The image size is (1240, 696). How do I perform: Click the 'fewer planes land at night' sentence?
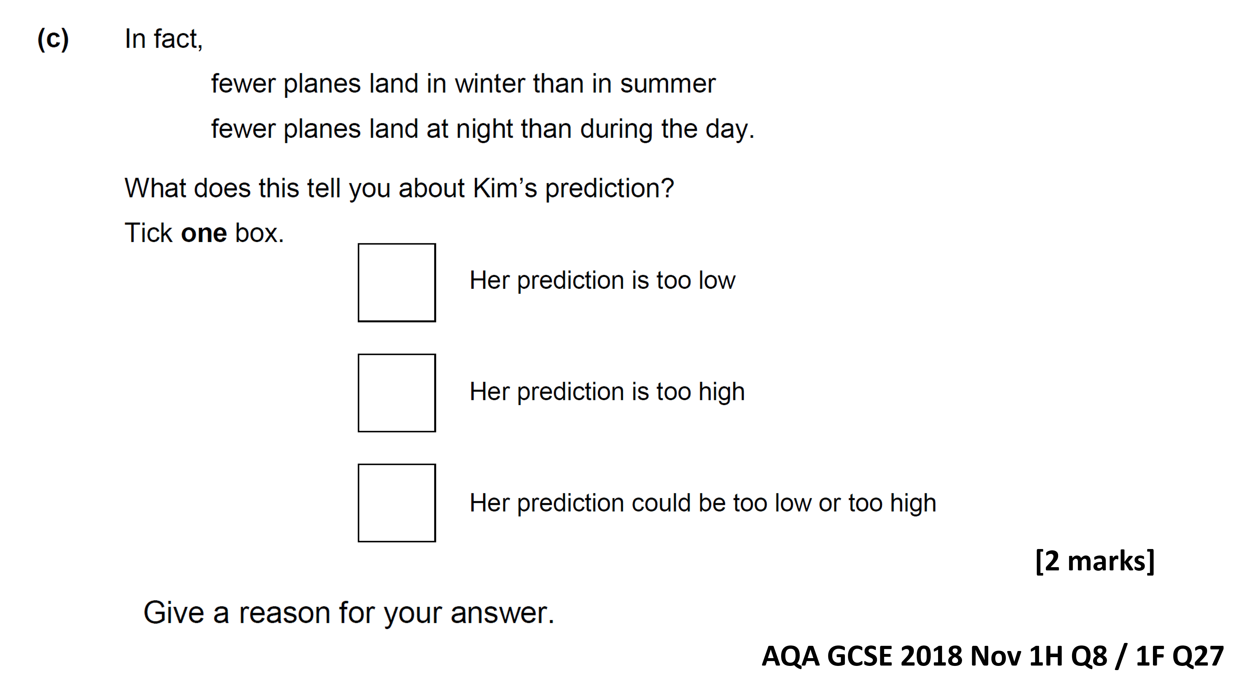click(483, 129)
